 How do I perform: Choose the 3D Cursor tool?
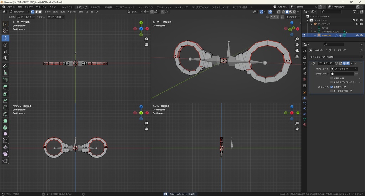coord(5,31)
